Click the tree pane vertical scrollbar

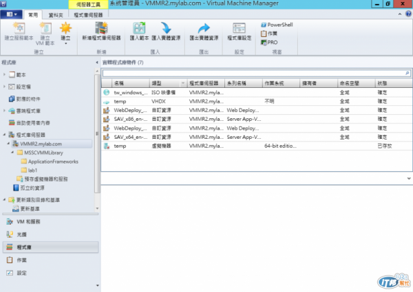97,133
